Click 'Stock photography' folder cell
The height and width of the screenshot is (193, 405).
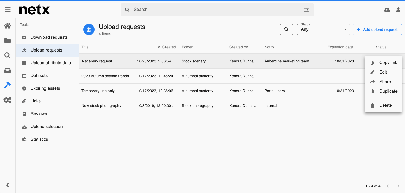(198, 106)
